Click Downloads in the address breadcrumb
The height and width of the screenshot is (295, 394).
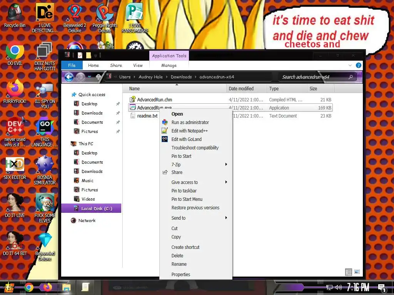click(x=181, y=77)
